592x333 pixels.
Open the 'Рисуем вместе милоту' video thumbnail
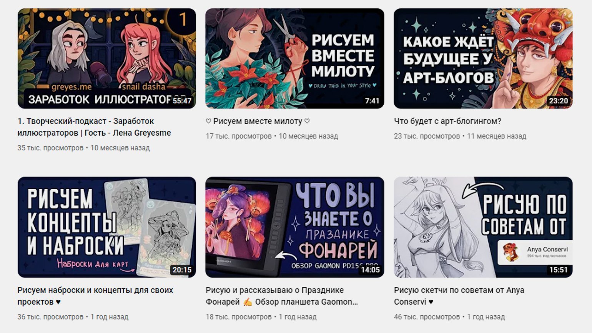(x=294, y=58)
